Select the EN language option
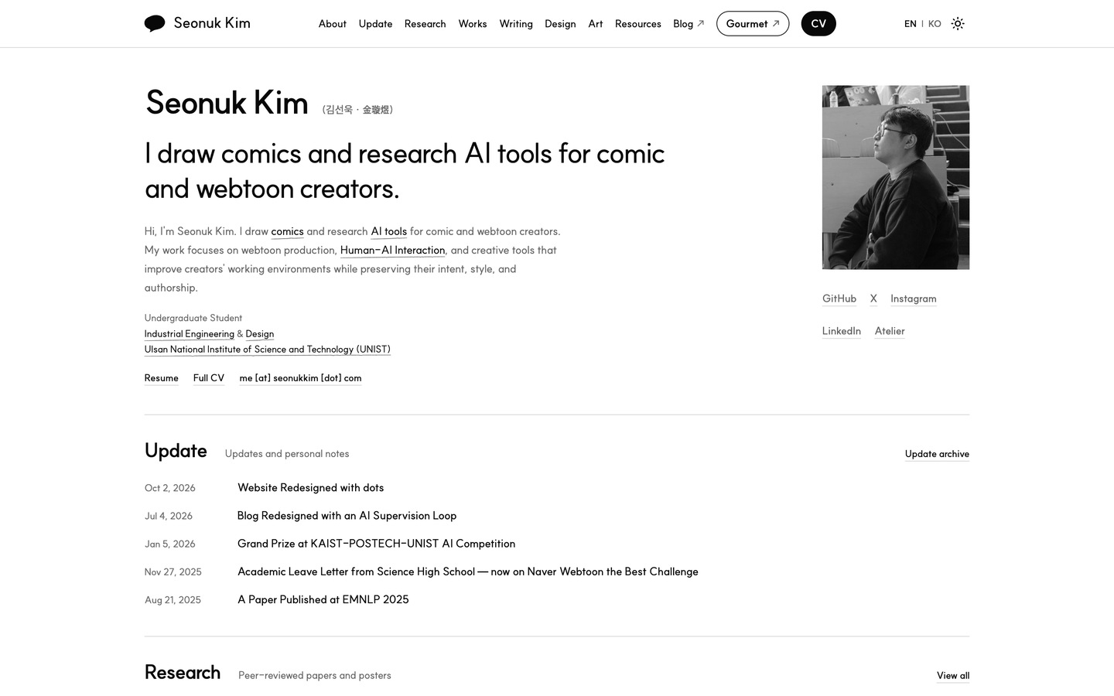 click(910, 24)
